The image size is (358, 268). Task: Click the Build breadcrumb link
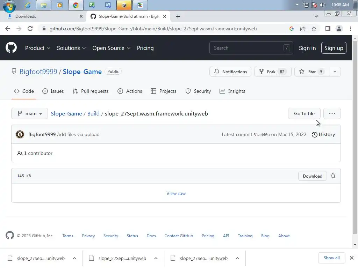point(93,114)
